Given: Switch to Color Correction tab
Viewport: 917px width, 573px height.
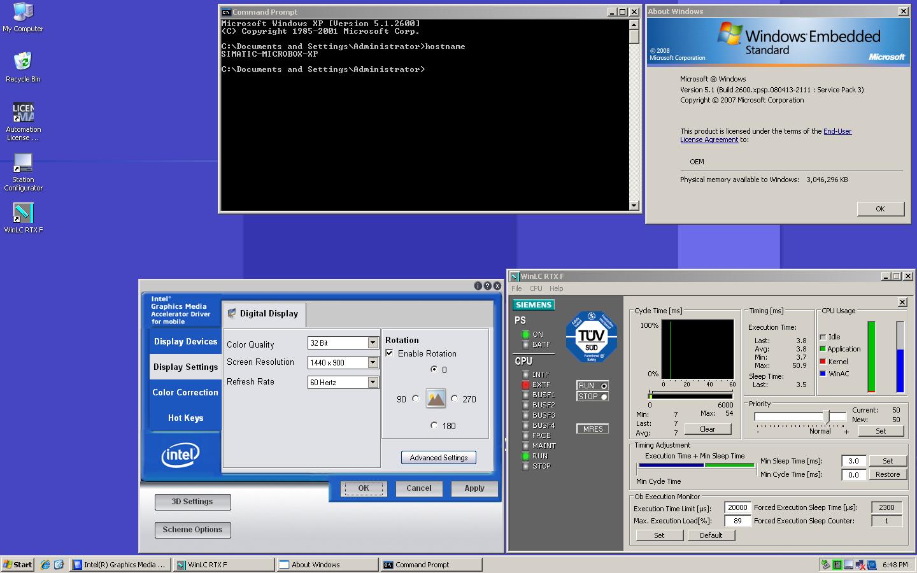Looking at the screenshot, I should pyautogui.click(x=185, y=392).
